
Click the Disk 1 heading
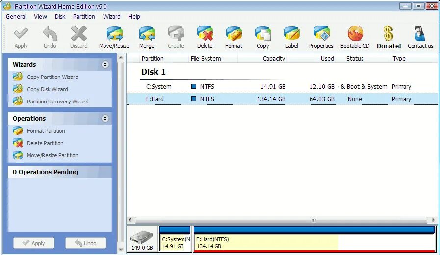(153, 72)
